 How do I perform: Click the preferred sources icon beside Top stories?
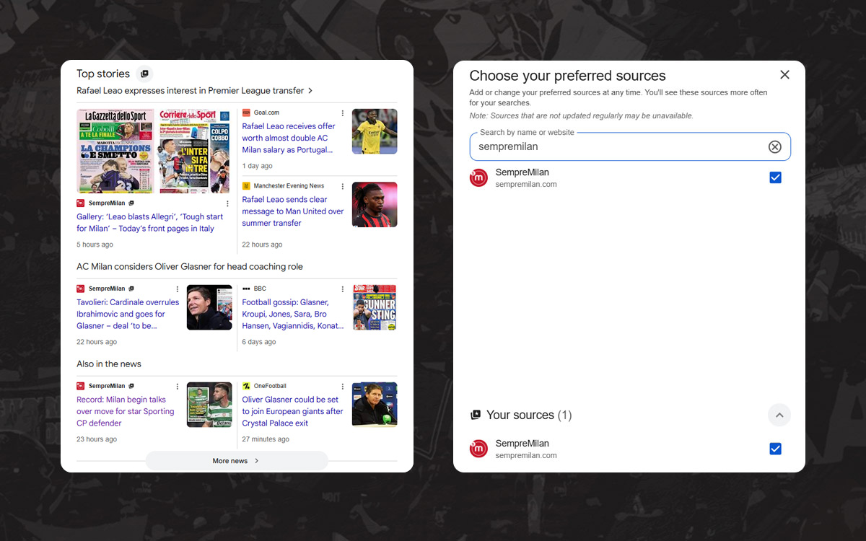pos(144,74)
